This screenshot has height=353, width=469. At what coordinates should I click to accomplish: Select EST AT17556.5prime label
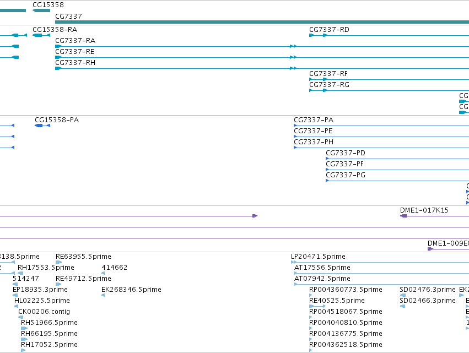322,268
